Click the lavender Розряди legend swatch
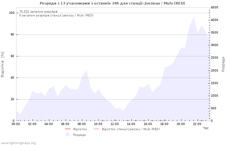The height and width of the screenshot is (145, 226). pos(67,135)
